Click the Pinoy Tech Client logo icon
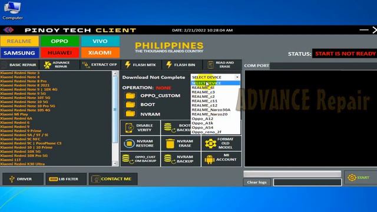This screenshot has width=377, height=212. point(9,30)
